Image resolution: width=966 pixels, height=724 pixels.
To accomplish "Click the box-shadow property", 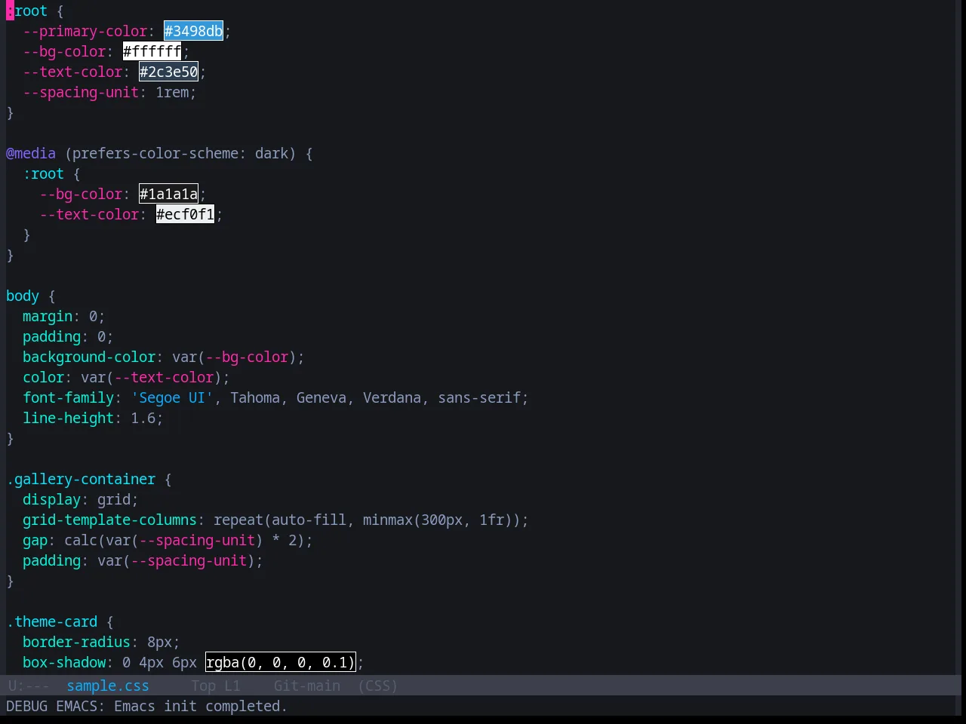I will (x=64, y=662).
